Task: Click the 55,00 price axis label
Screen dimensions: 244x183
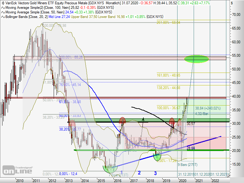Action: coord(236,56)
